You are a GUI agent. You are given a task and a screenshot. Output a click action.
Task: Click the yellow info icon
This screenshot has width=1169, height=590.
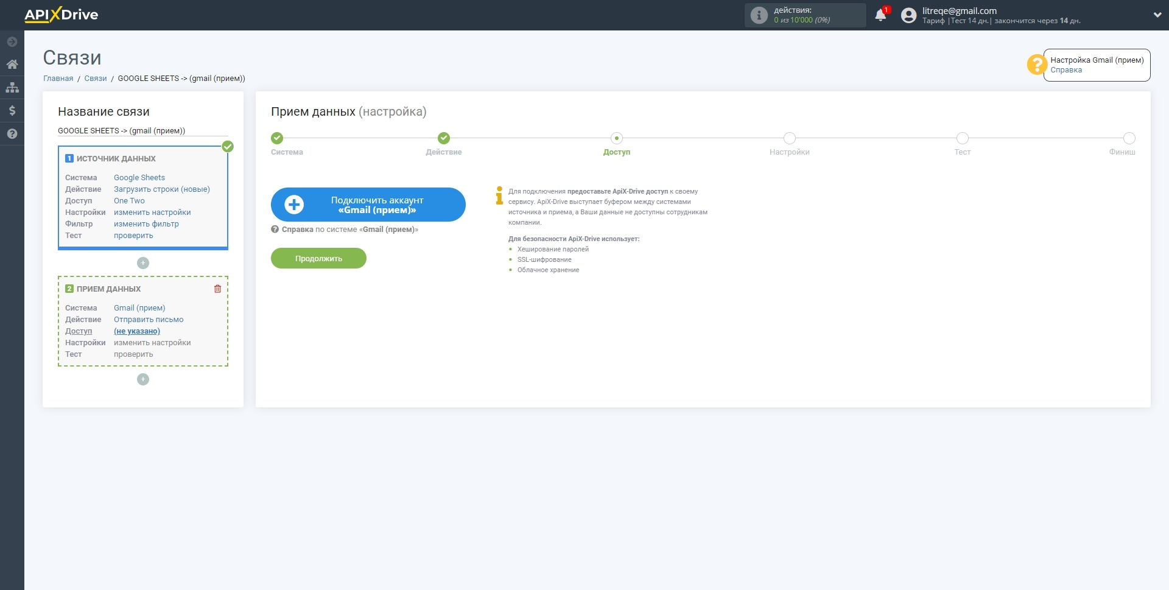[x=499, y=195]
